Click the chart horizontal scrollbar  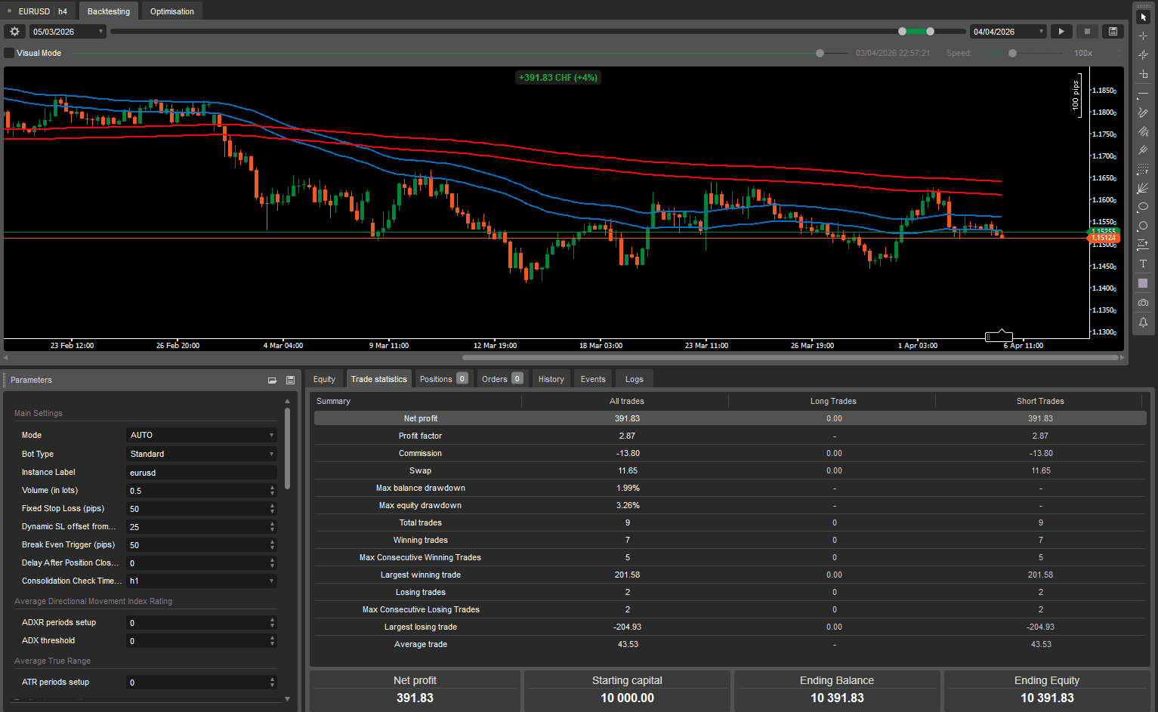point(790,357)
